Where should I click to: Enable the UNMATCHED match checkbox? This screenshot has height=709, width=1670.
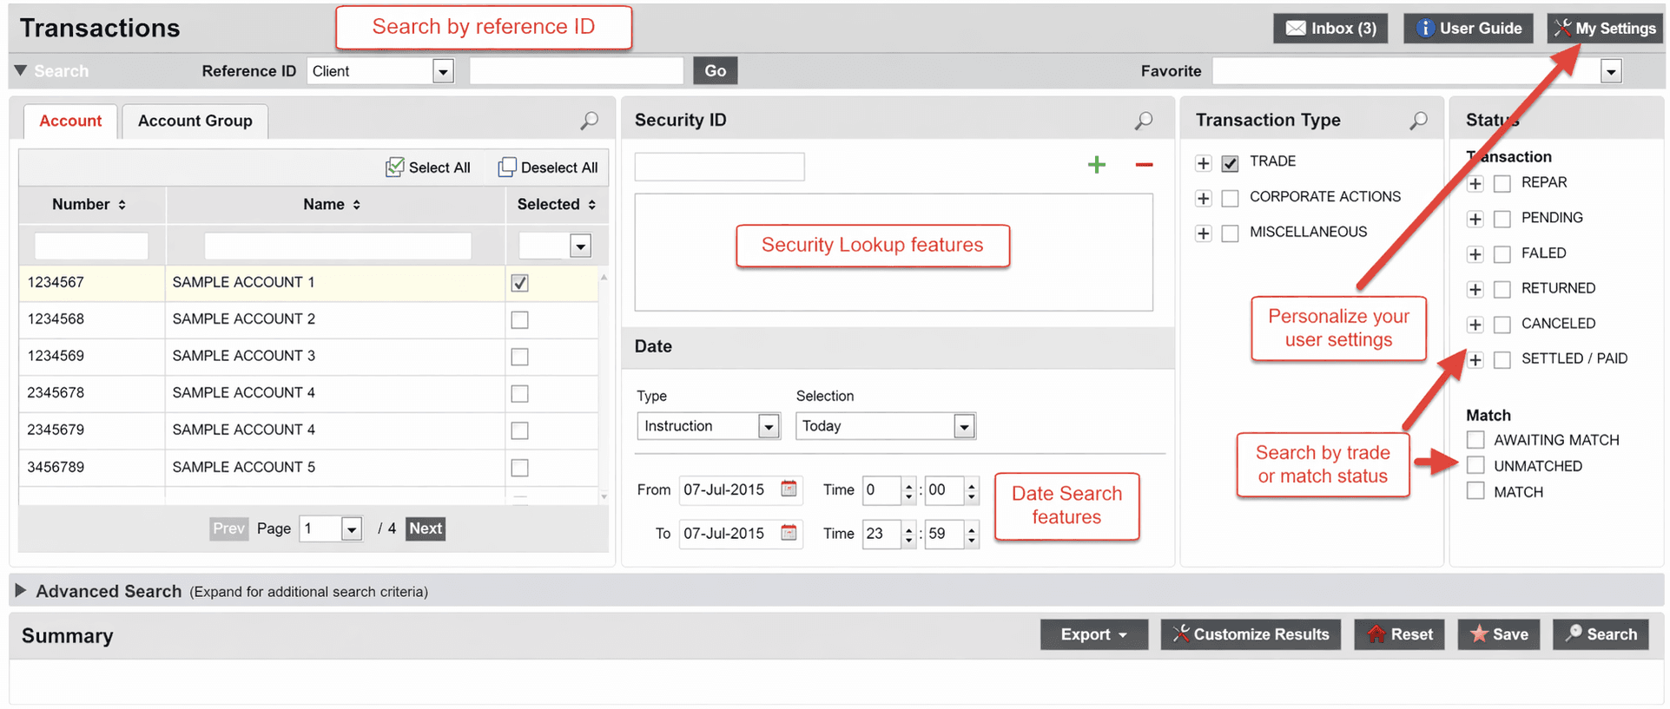pos(1475,465)
